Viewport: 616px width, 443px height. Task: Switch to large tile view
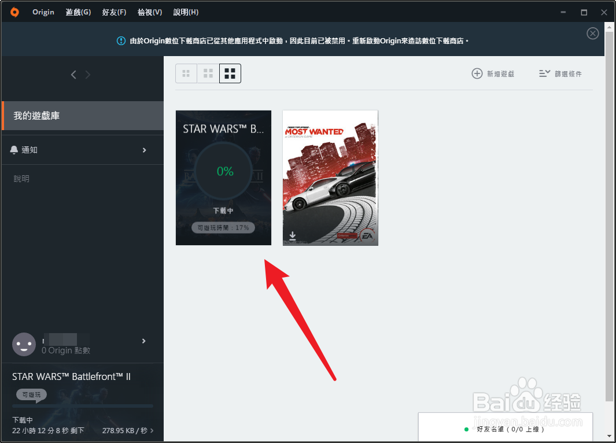pyautogui.click(x=230, y=73)
